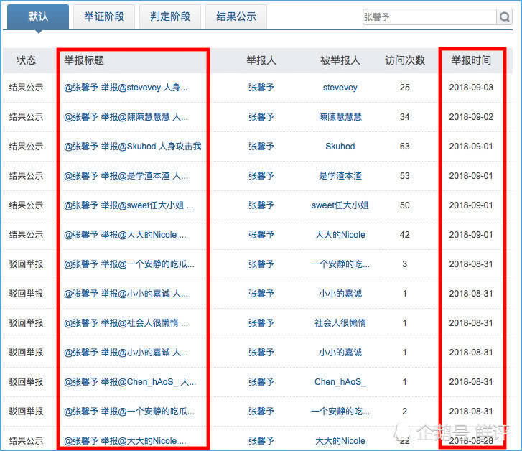Click the 举报时间 column header
Screen dimensions: 522x451
471,61
